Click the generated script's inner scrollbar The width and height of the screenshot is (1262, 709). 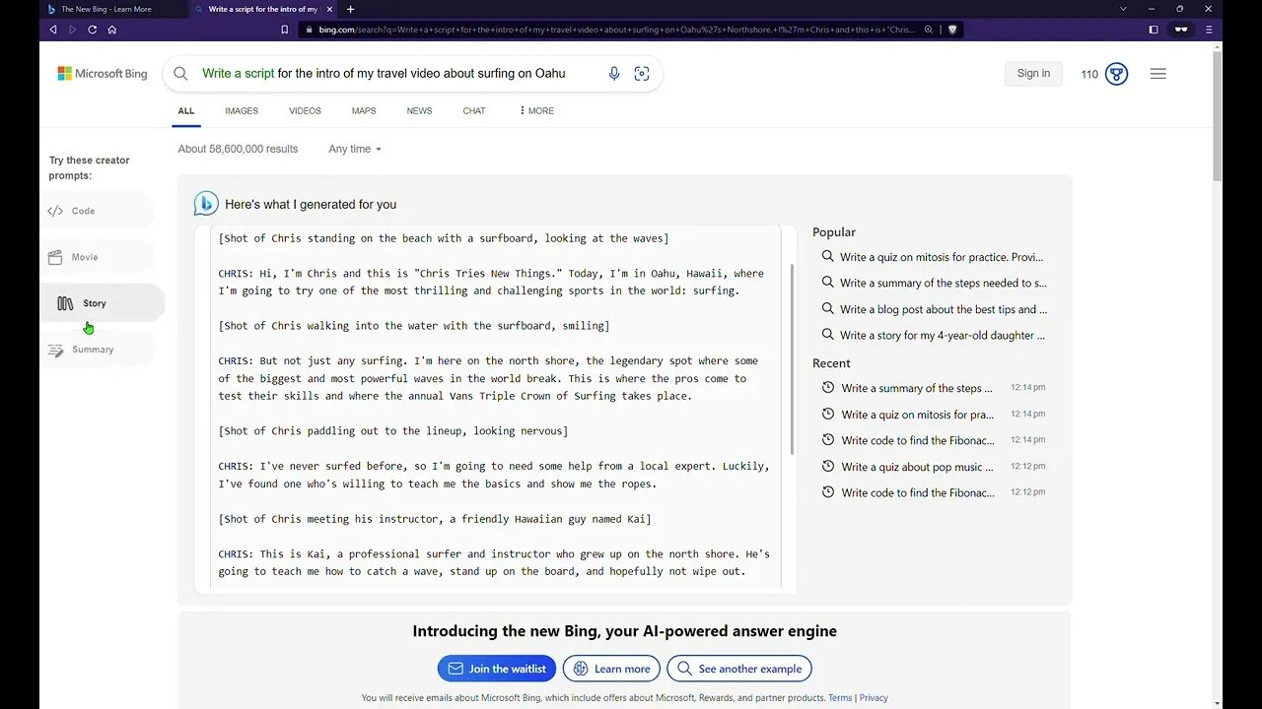792,359
